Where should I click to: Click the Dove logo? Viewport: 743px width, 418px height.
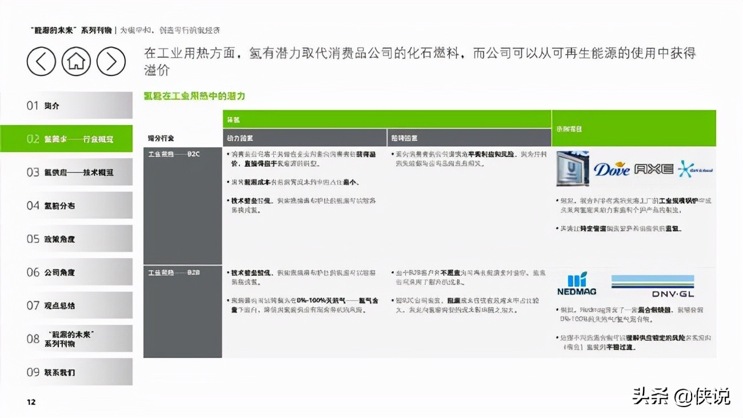612,169
